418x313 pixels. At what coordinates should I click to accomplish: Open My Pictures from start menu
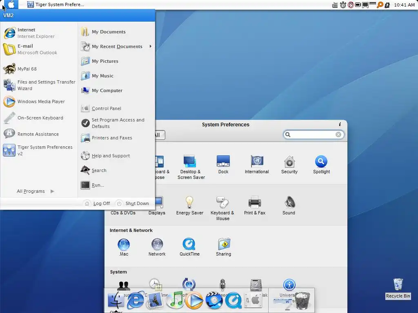(116, 61)
